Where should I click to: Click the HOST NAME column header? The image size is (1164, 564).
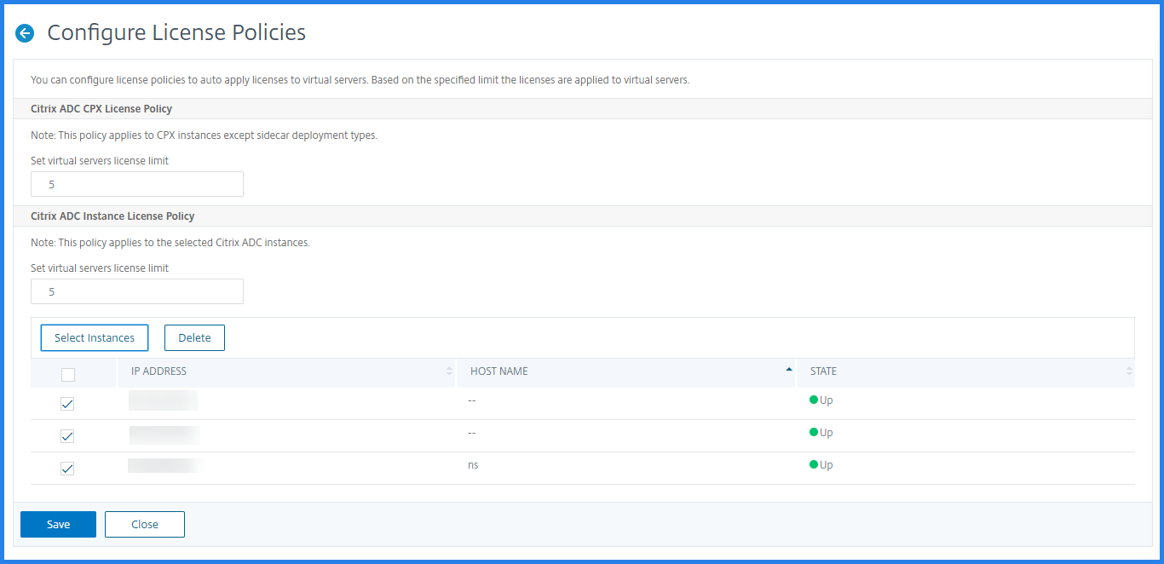pyautogui.click(x=499, y=371)
